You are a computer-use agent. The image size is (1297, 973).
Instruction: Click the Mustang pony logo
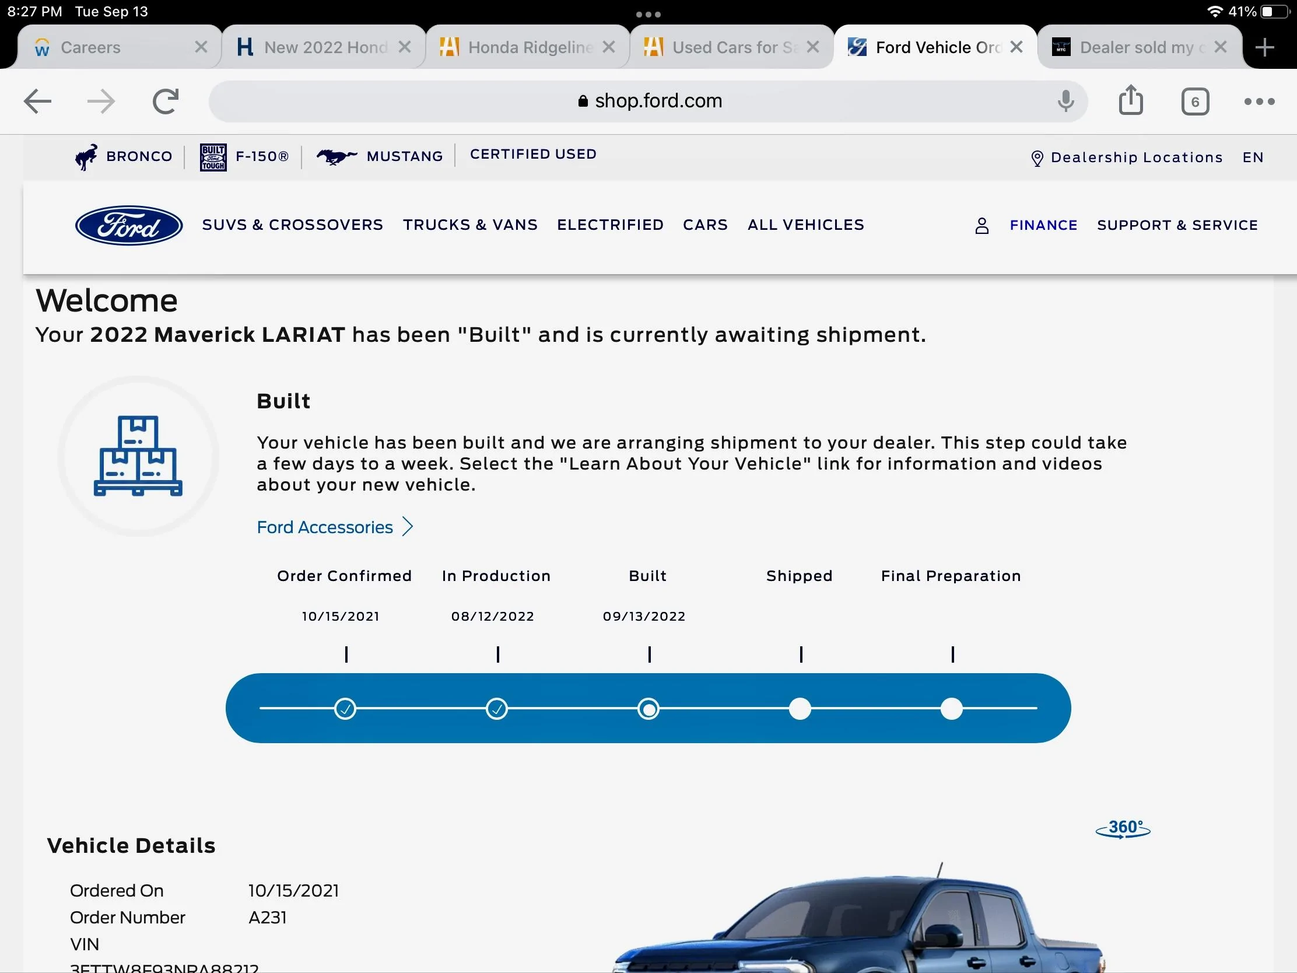336,156
